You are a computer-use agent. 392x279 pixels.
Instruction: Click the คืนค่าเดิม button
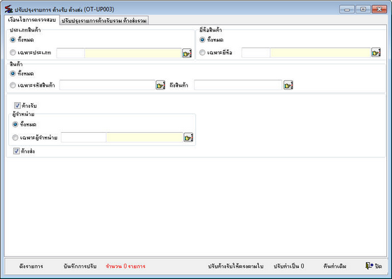[x=335, y=266]
